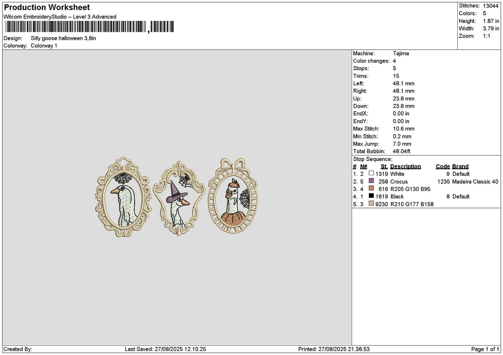
Task: Click the orange R205 G130 B95 swatch
Action: click(x=371, y=188)
